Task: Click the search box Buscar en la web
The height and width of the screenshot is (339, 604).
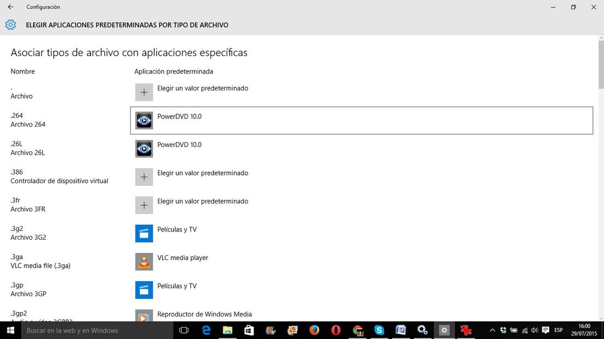Action: 97,330
